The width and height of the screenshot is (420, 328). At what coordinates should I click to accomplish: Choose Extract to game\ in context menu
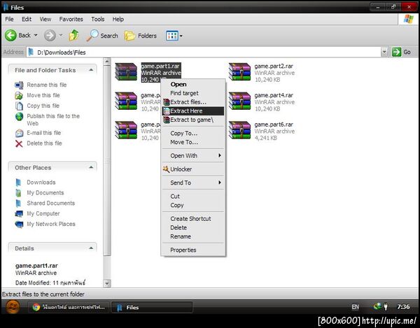(x=193, y=120)
